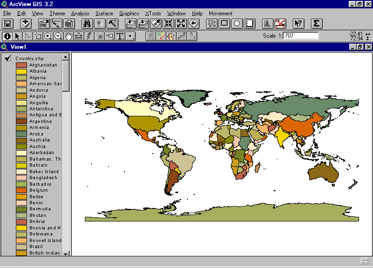
Task: Select the Text tool
Action: pyautogui.click(x=120, y=36)
